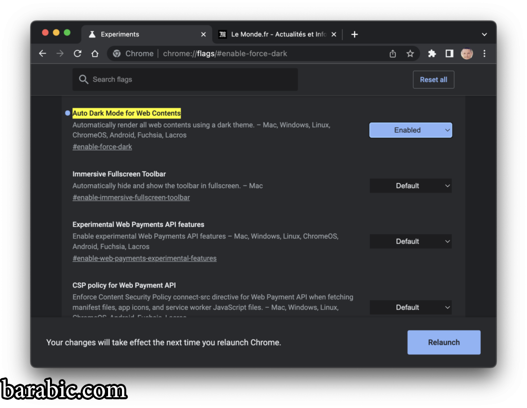Viewport: 527px width, 408px height.
Task: Focus the Search flags field
Action: point(185,79)
